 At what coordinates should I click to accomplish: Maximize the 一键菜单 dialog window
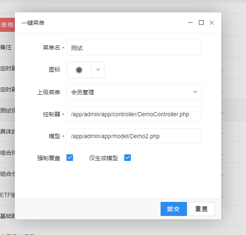(x=201, y=23)
